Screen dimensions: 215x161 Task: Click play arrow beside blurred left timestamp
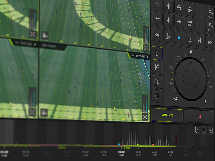pos(35,45)
